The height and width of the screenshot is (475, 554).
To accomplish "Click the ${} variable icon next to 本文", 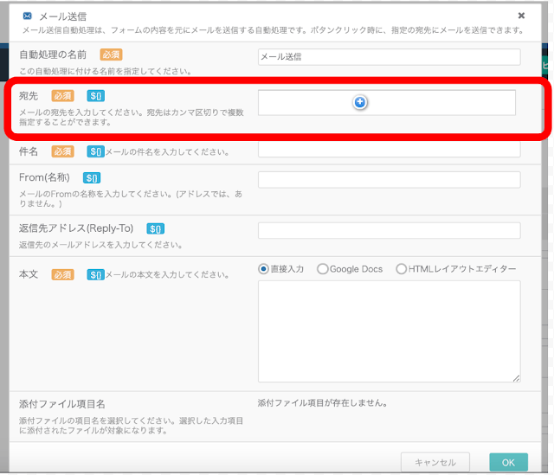I will (x=96, y=274).
